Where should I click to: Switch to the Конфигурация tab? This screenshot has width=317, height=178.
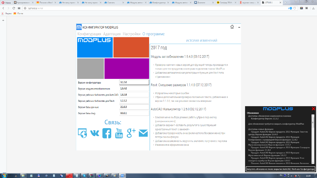click(89, 34)
